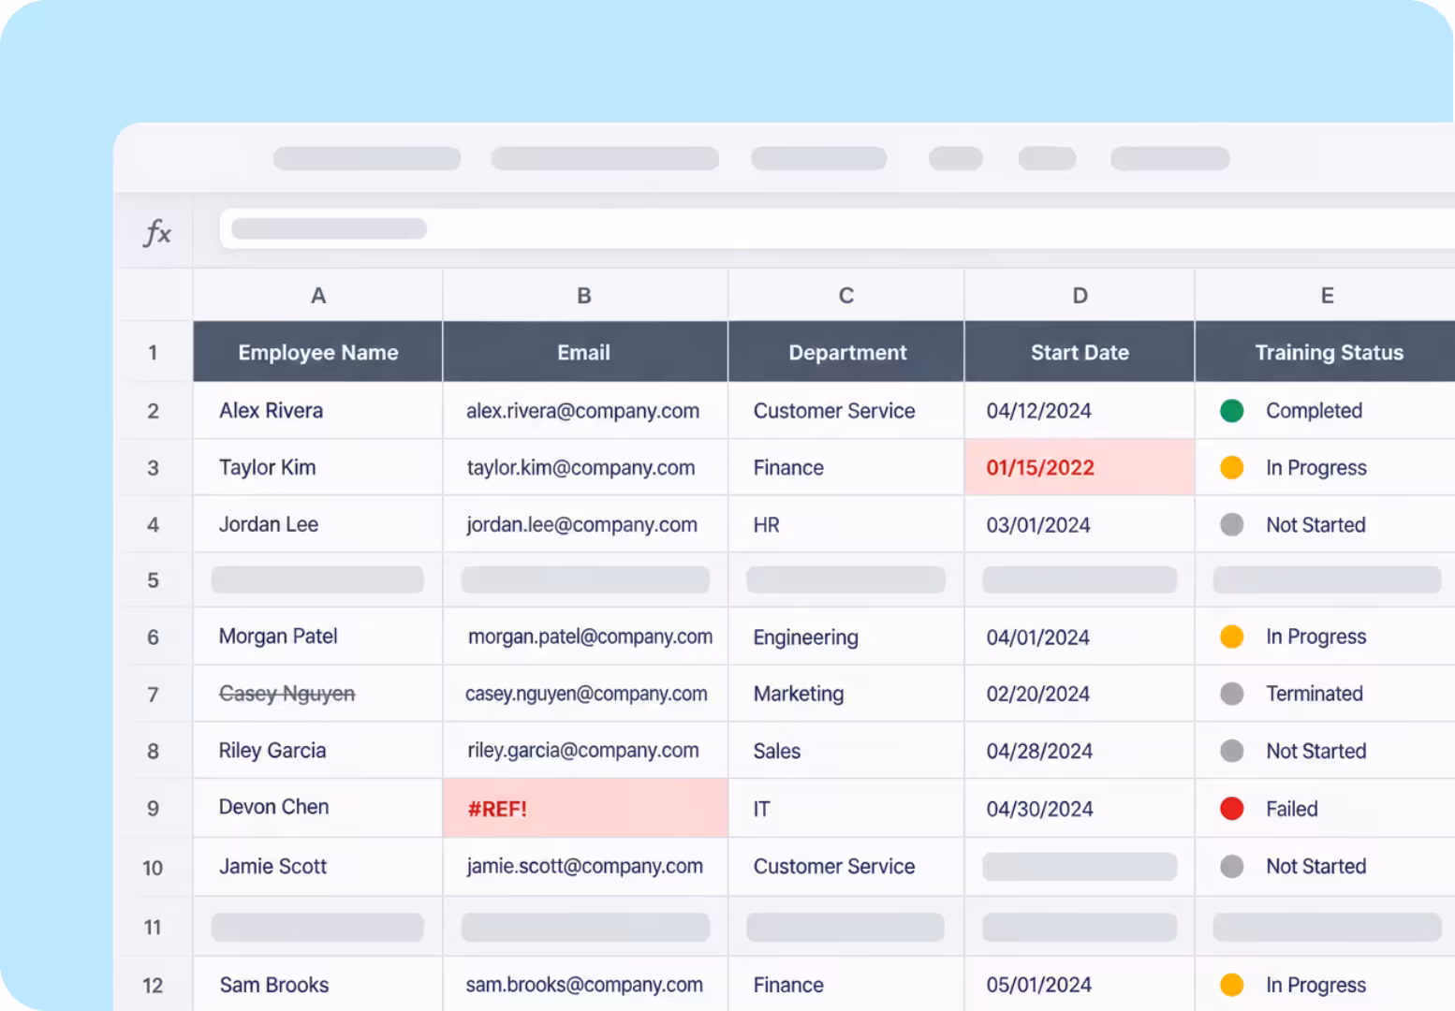Click the Department header cell
The height and width of the screenshot is (1011, 1455).
[846, 352]
